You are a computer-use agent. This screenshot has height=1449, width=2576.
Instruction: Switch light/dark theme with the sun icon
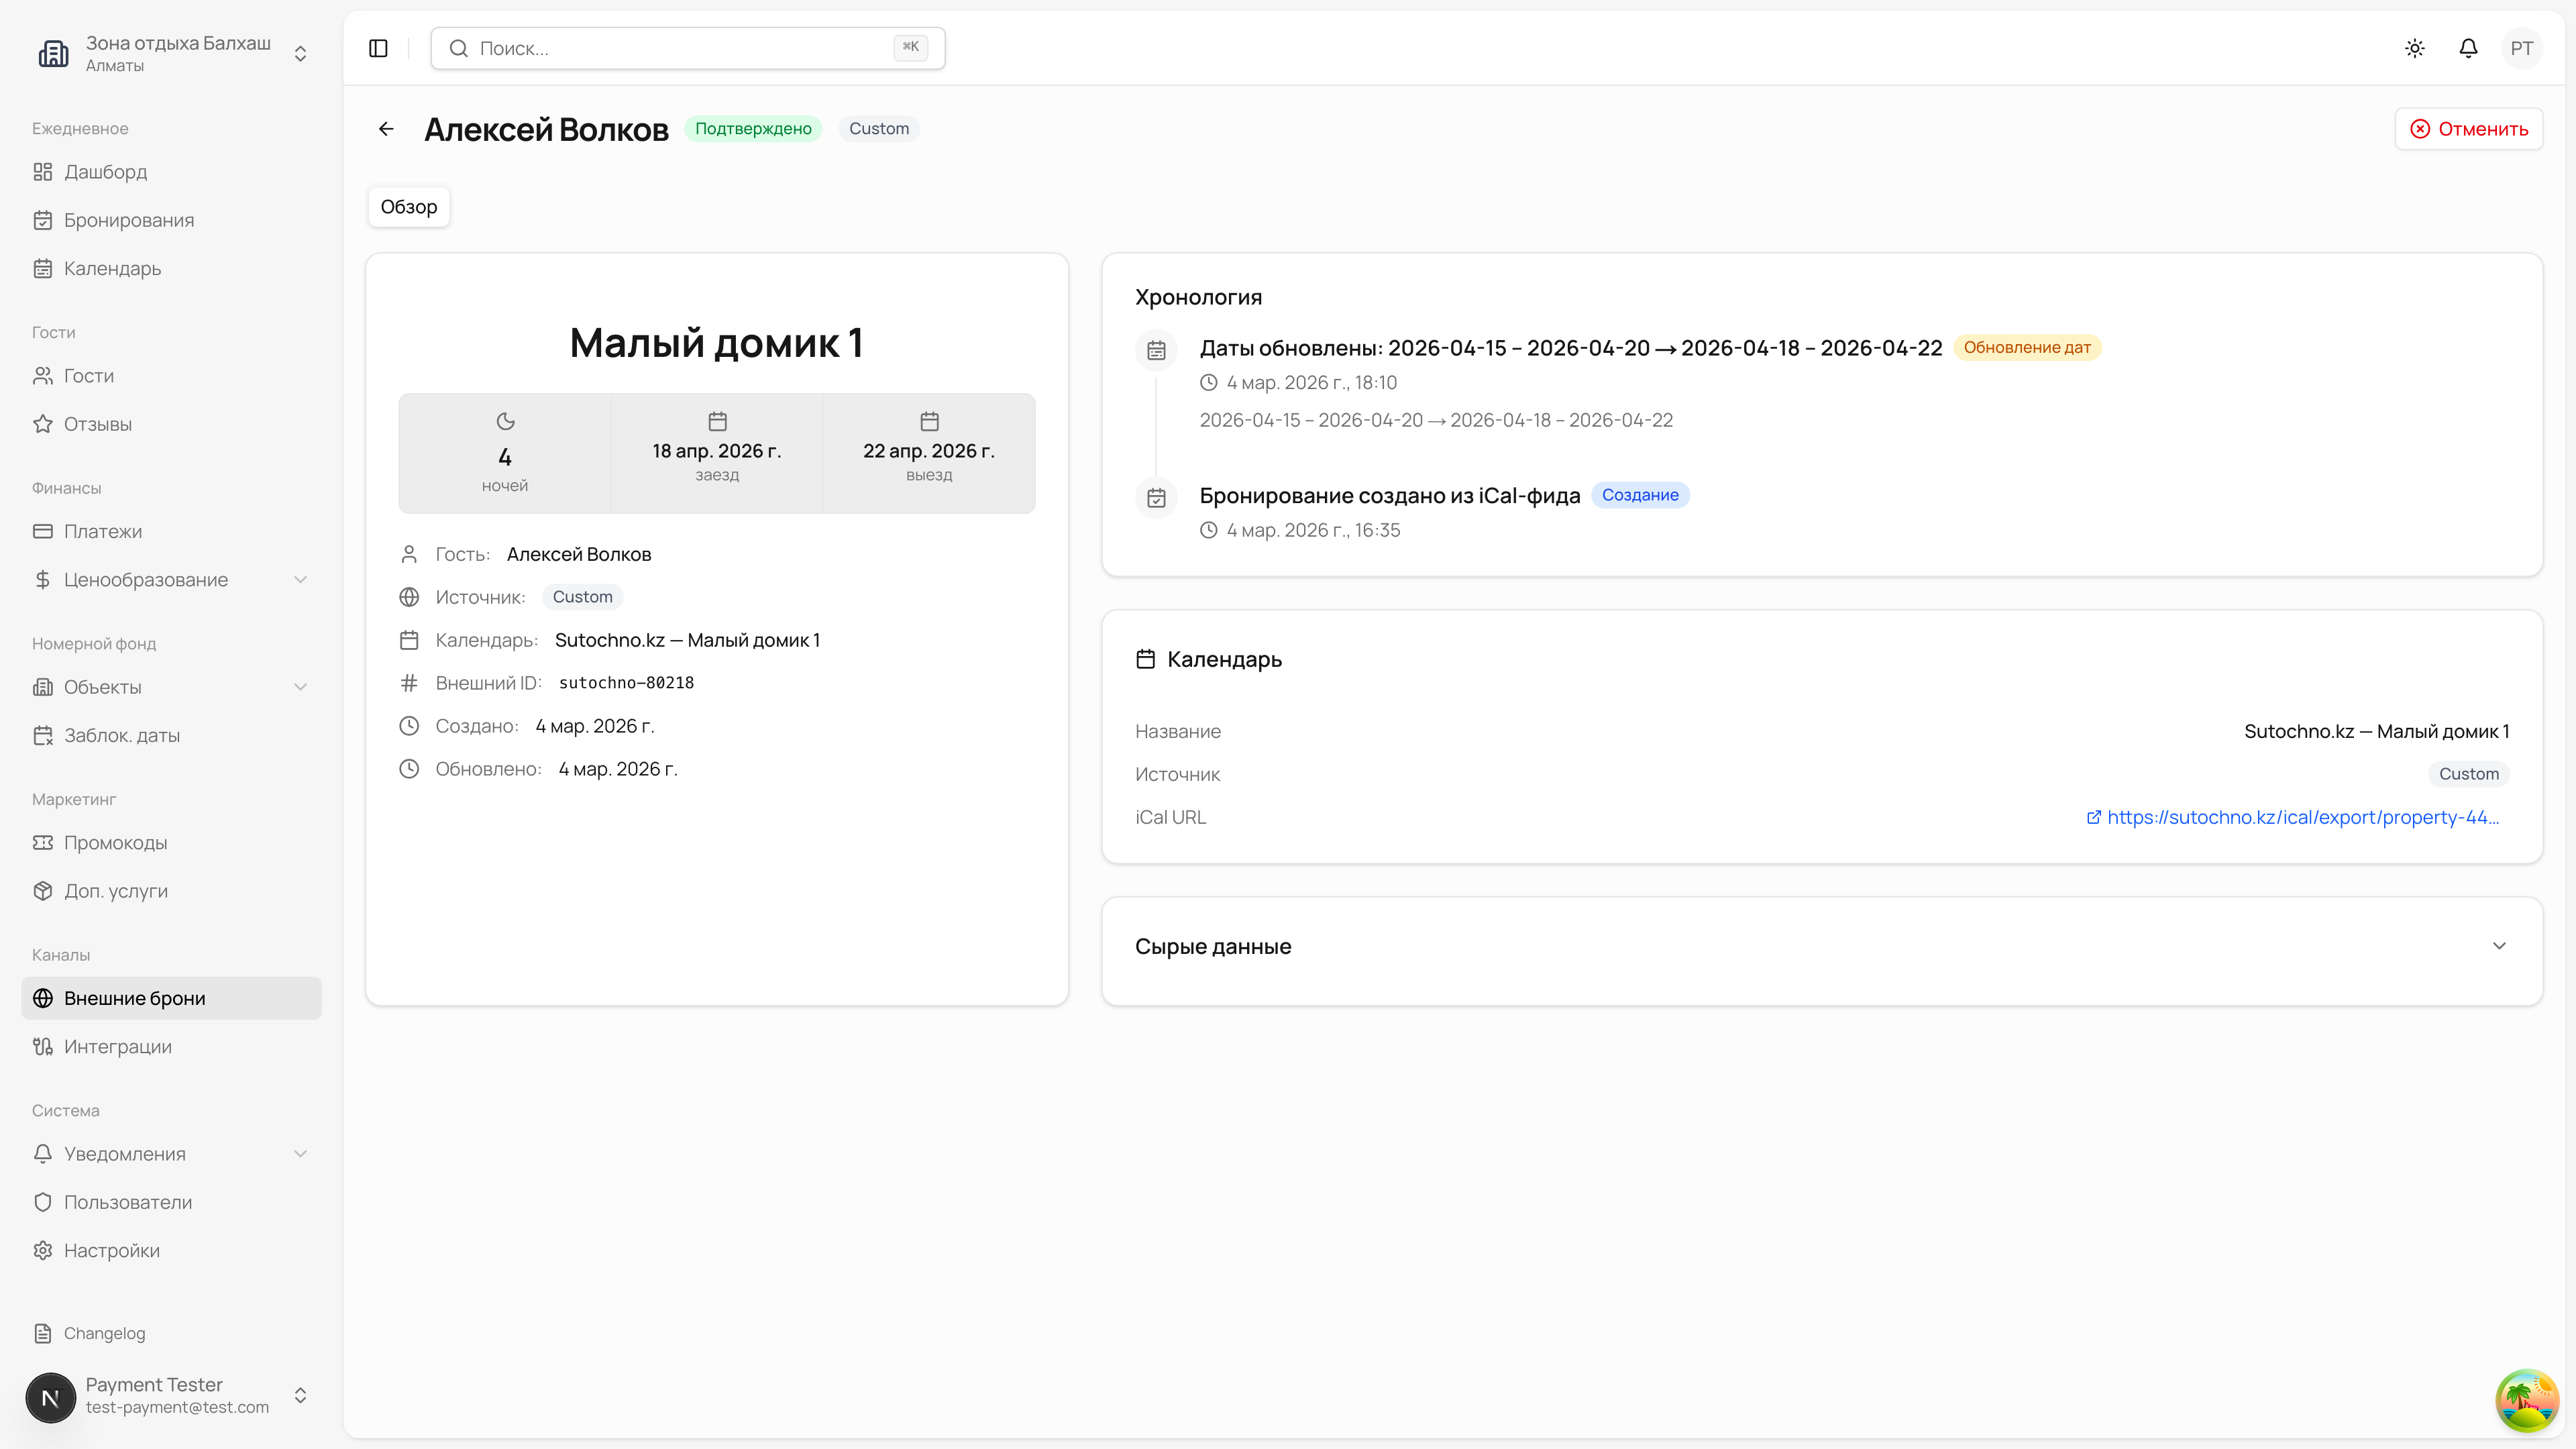(2414, 48)
